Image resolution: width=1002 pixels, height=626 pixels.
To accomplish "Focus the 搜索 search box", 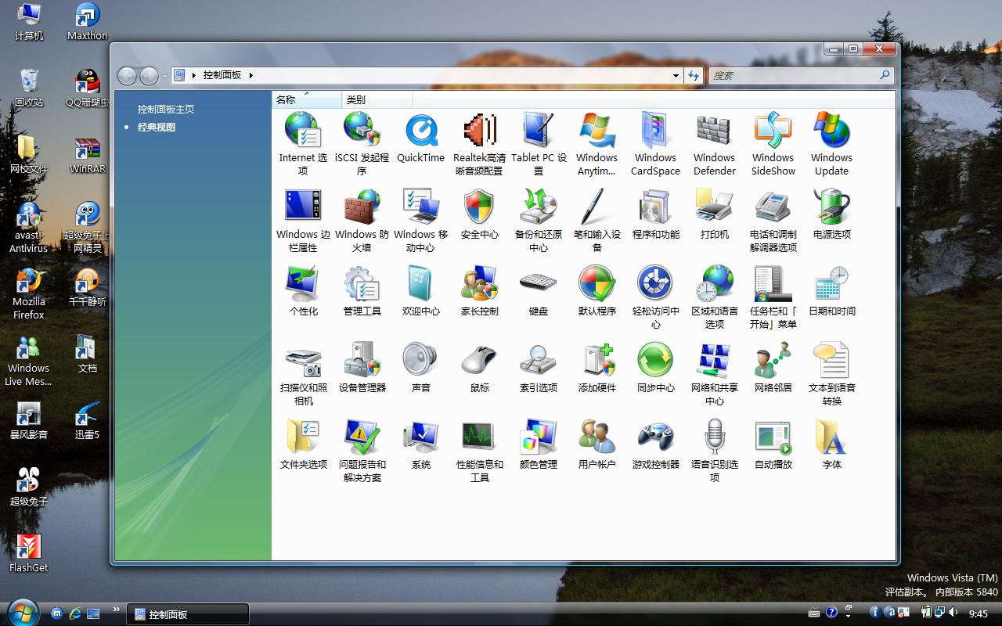I will point(802,75).
